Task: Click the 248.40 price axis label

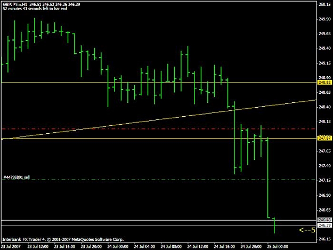Action: click(x=325, y=107)
